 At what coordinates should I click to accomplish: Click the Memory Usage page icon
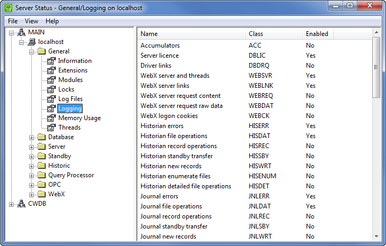pyautogui.click(x=51, y=118)
